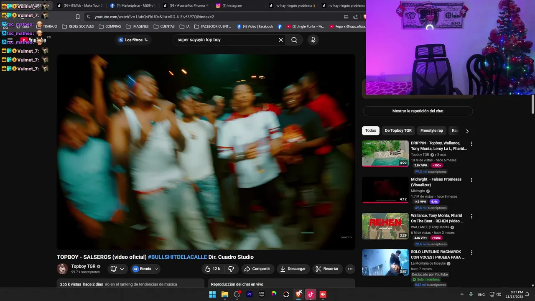Screen dimensions: 535x301
Task: Like the video with 12 k likes
Action: click(212, 269)
